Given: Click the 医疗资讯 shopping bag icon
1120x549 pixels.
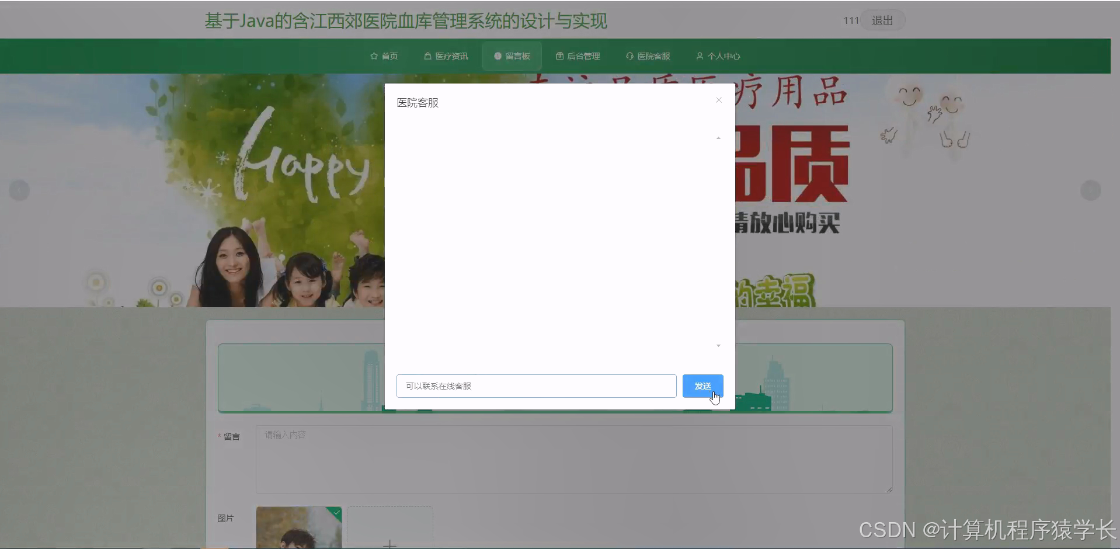Looking at the screenshot, I should (x=426, y=55).
